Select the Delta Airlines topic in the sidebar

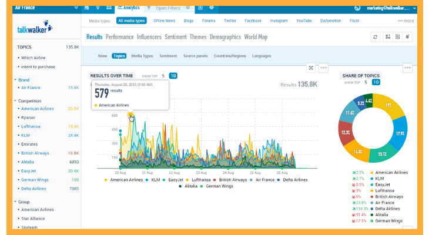(x=33, y=189)
